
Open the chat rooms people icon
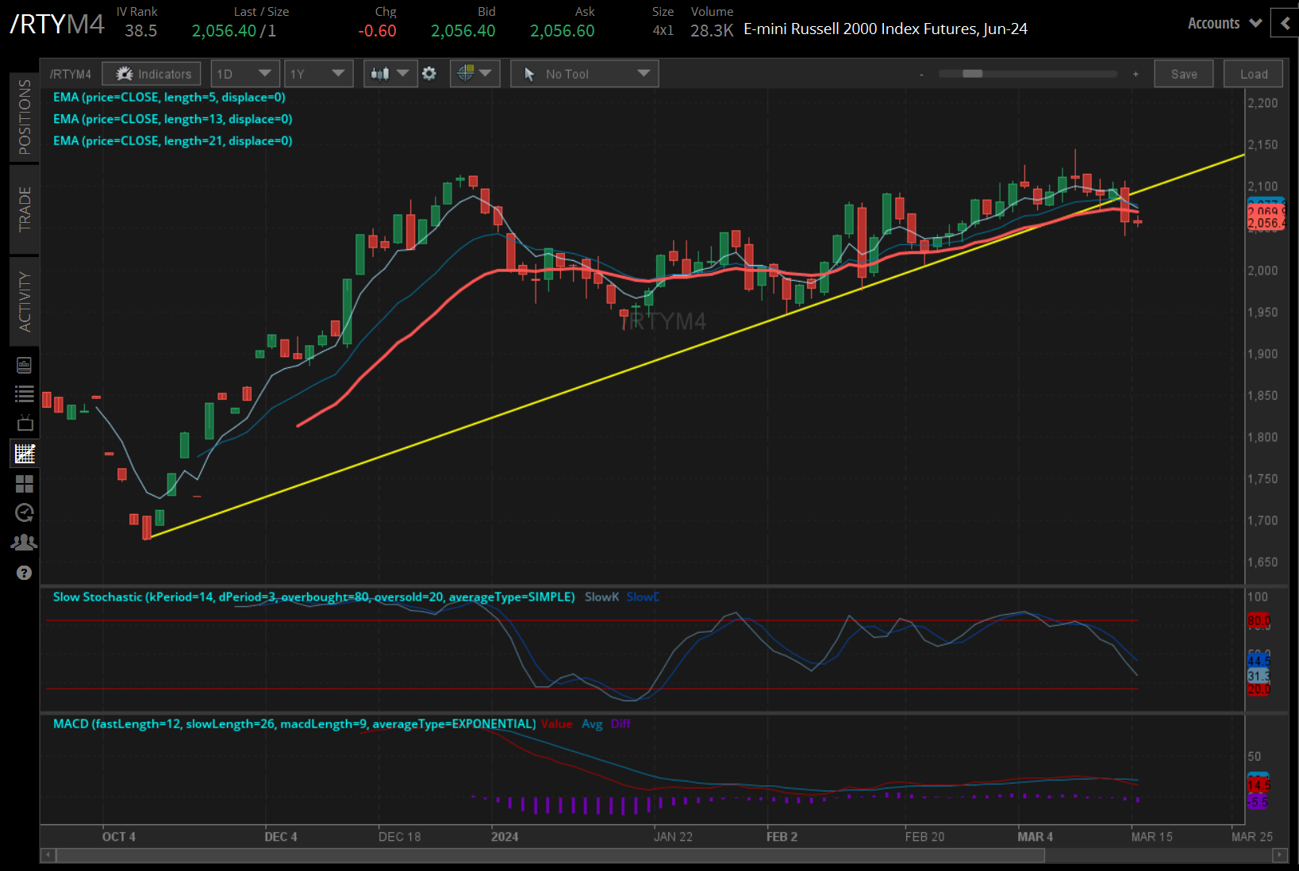point(24,541)
